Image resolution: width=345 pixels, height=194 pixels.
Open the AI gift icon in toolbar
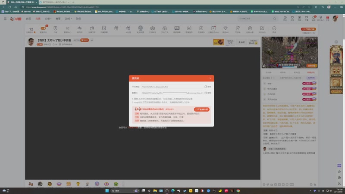[x=128, y=28]
